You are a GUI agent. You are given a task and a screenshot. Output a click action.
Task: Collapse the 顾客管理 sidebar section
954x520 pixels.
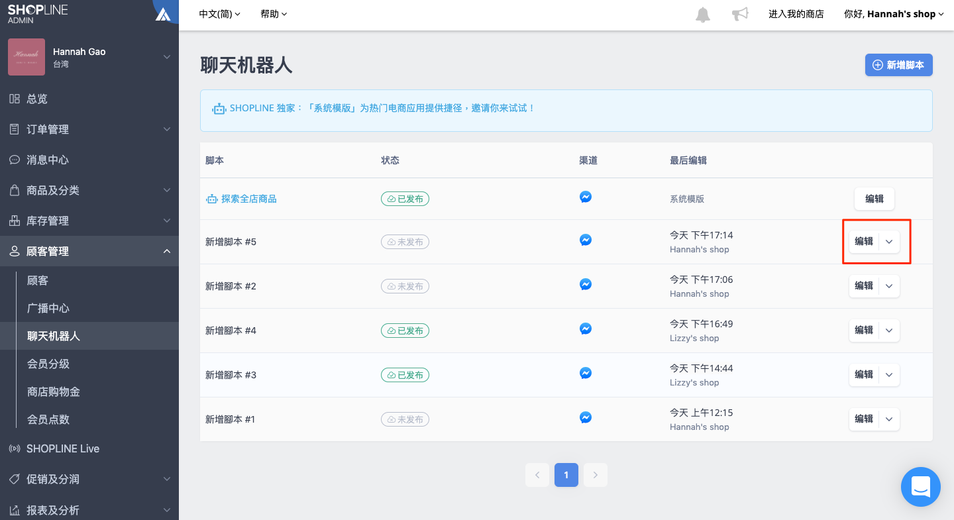pyautogui.click(x=167, y=251)
